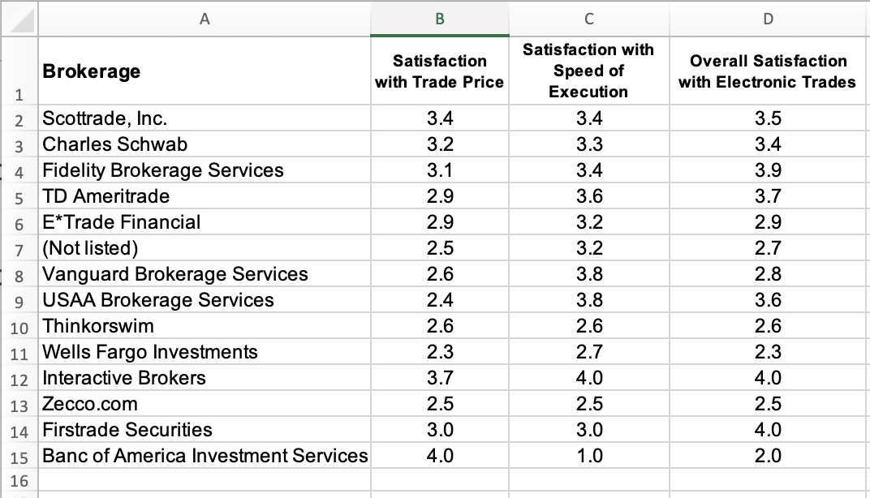Click the Interactive Brokers cell

coord(205,377)
